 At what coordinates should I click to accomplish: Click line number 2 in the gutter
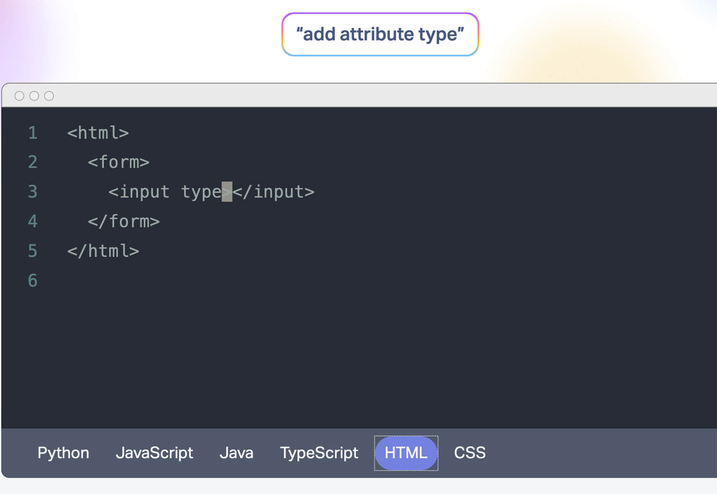pyautogui.click(x=33, y=162)
